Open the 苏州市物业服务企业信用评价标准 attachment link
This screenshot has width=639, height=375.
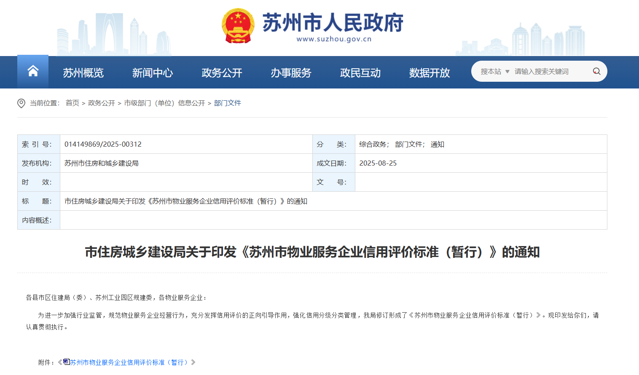pyautogui.click(x=130, y=362)
